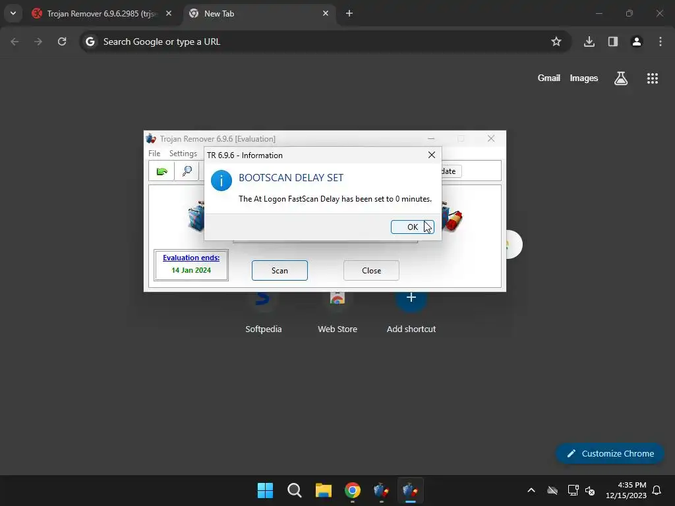Click the magnifier scan toolbar icon

[x=187, y=171]
